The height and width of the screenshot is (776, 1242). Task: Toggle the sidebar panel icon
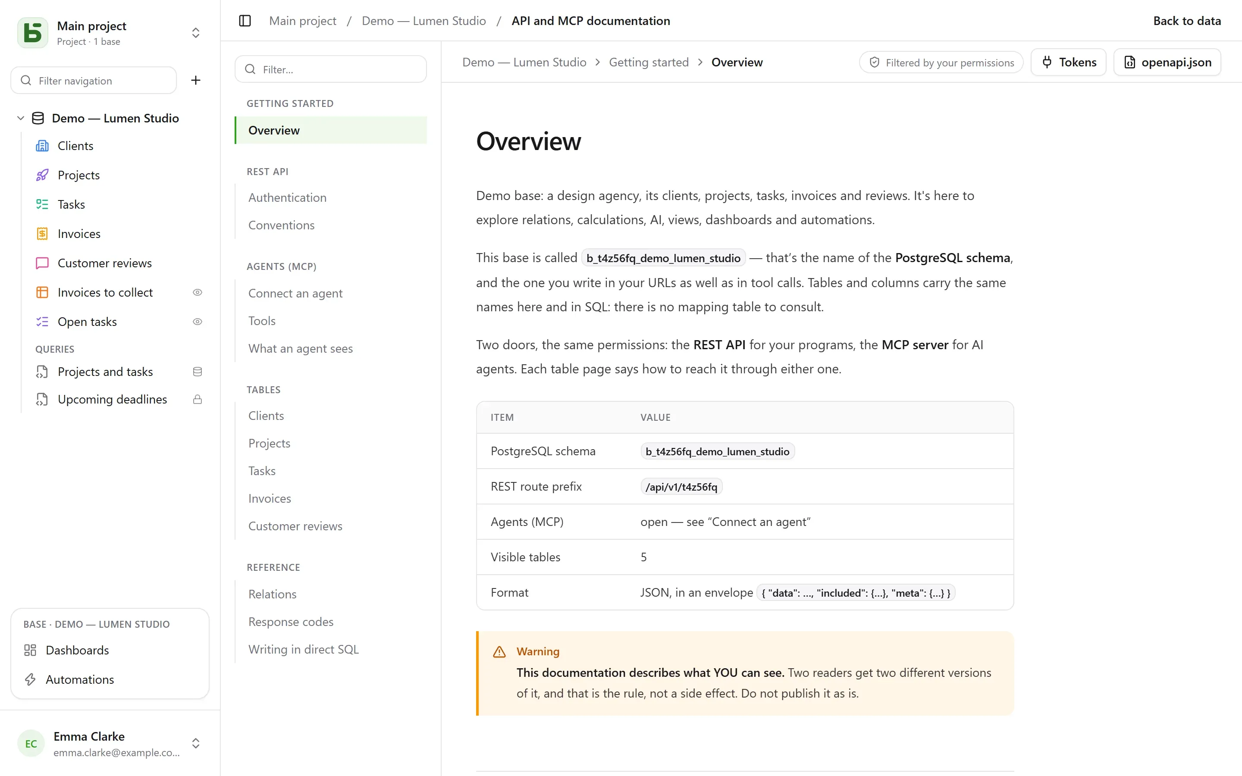coord(245,21)
